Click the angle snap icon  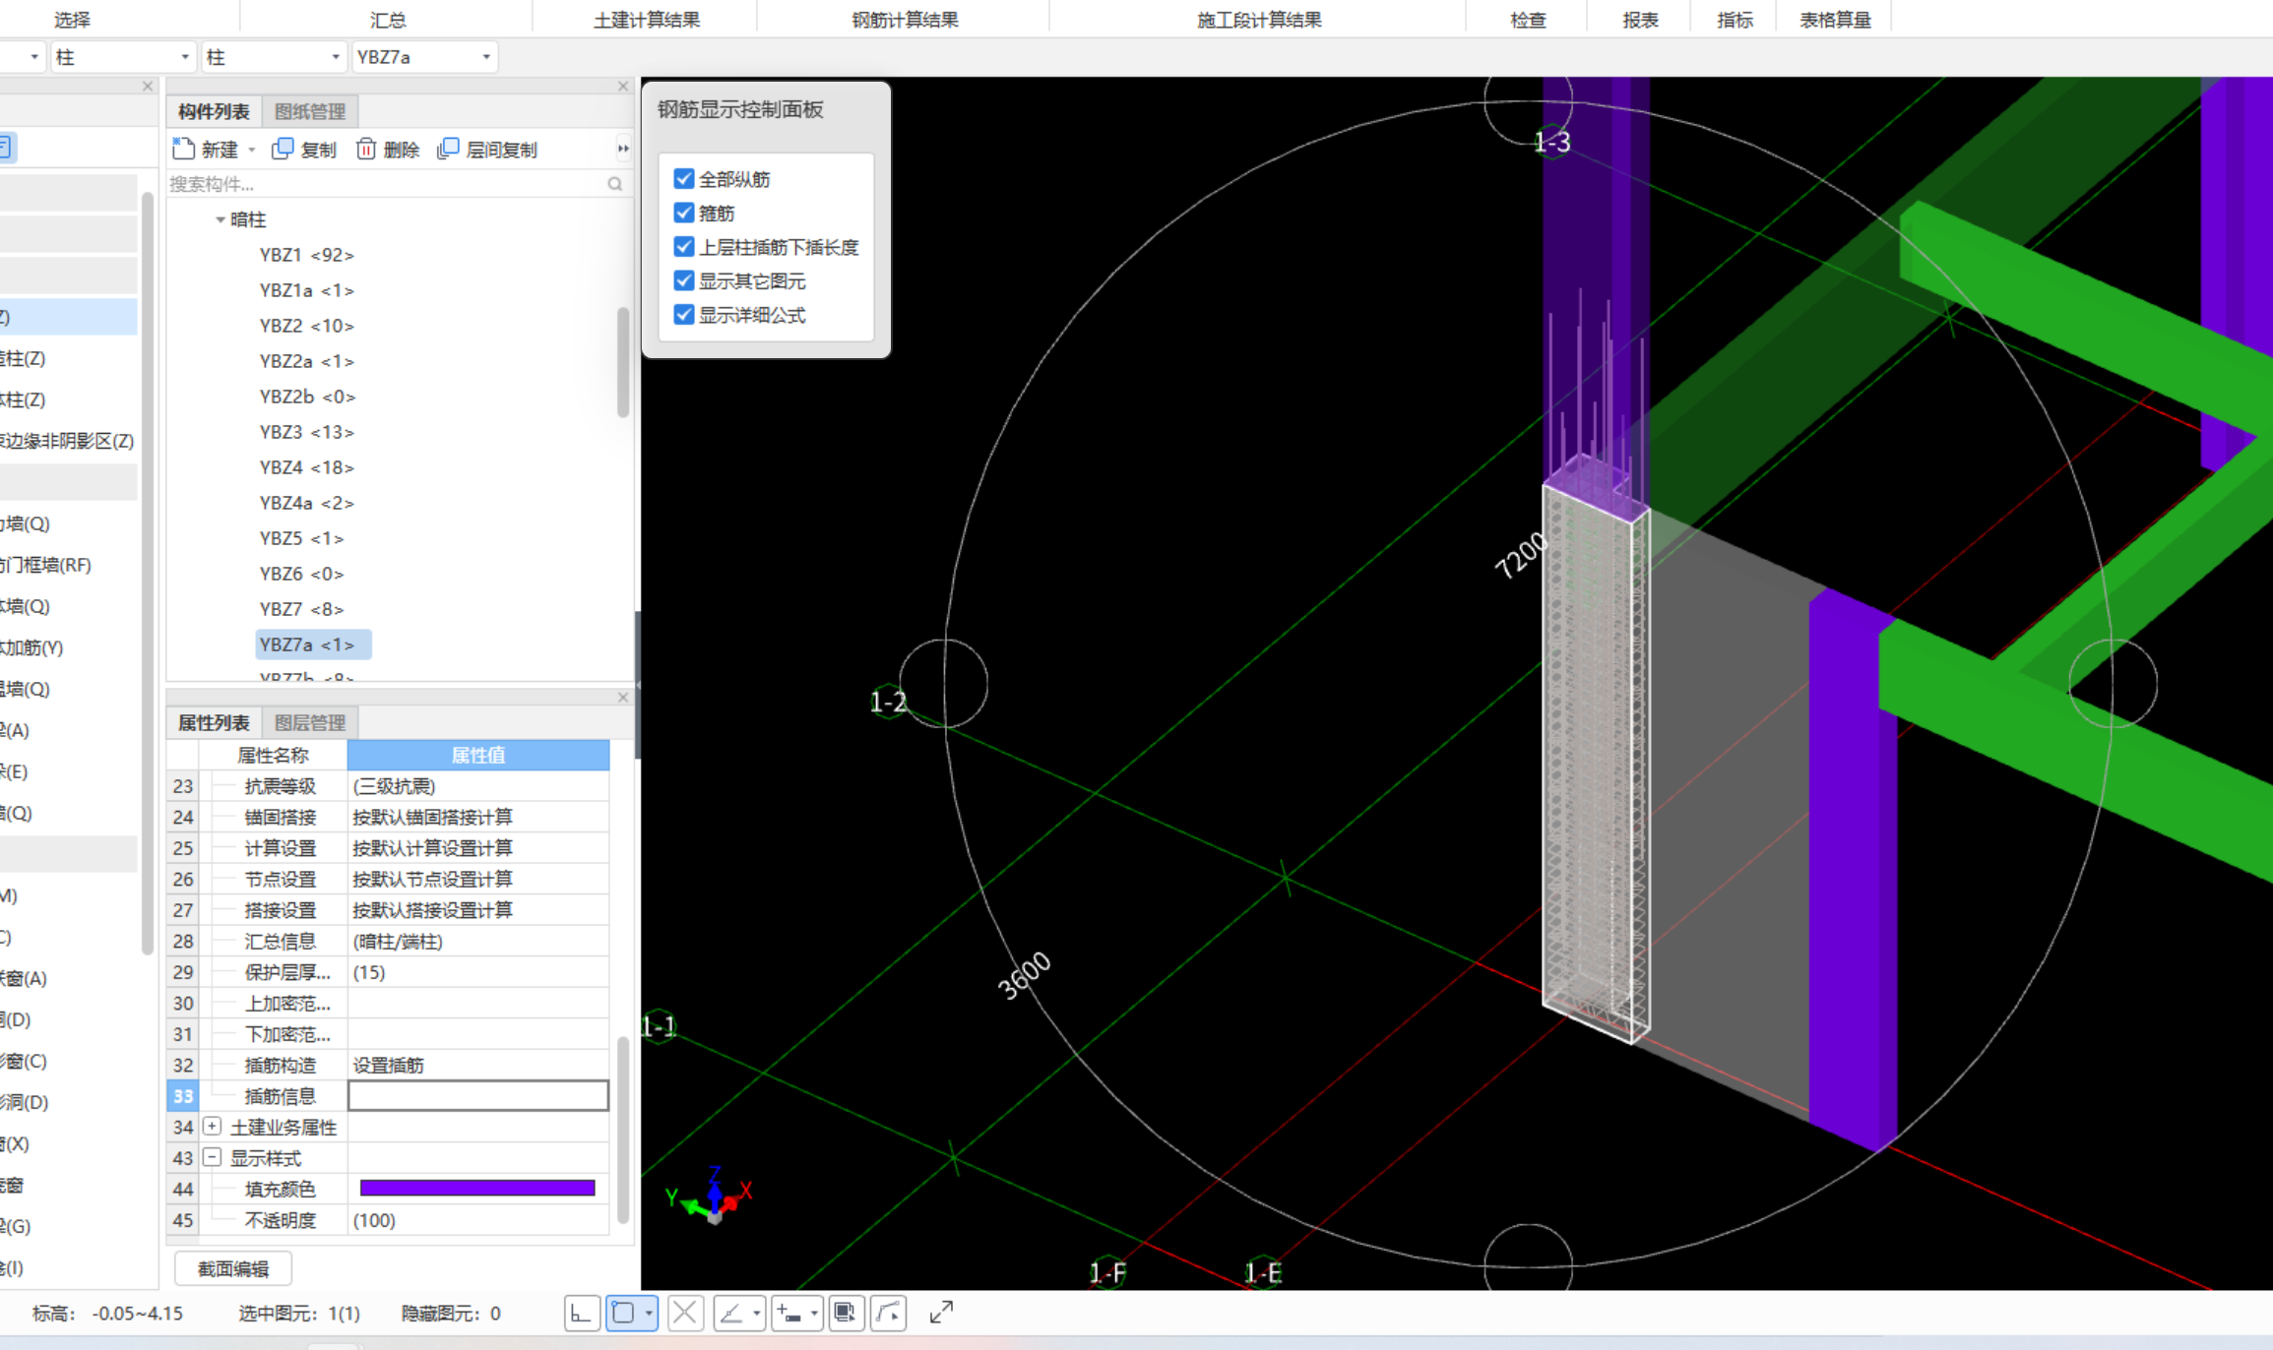coord(731,1313)
